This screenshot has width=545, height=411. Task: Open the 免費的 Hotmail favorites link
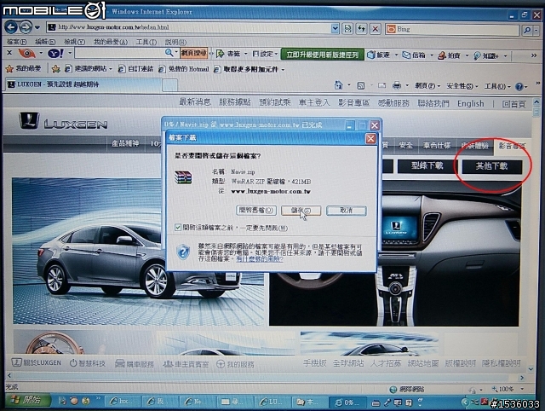184,69
